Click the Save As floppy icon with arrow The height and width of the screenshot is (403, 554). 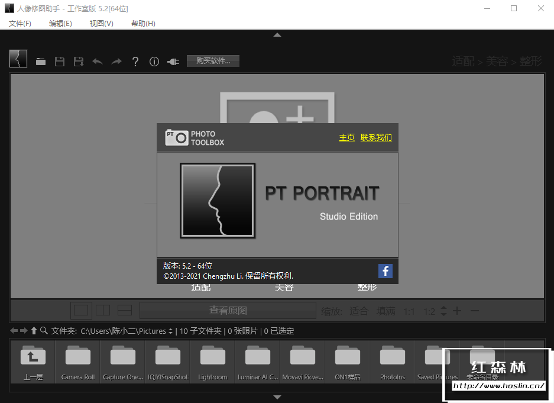(x=79, y=62)
